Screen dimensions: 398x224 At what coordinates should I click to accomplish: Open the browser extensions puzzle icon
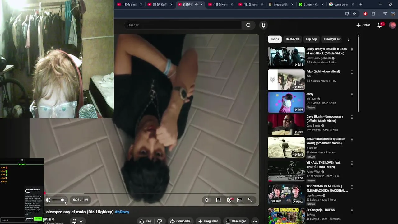(373, 14)
